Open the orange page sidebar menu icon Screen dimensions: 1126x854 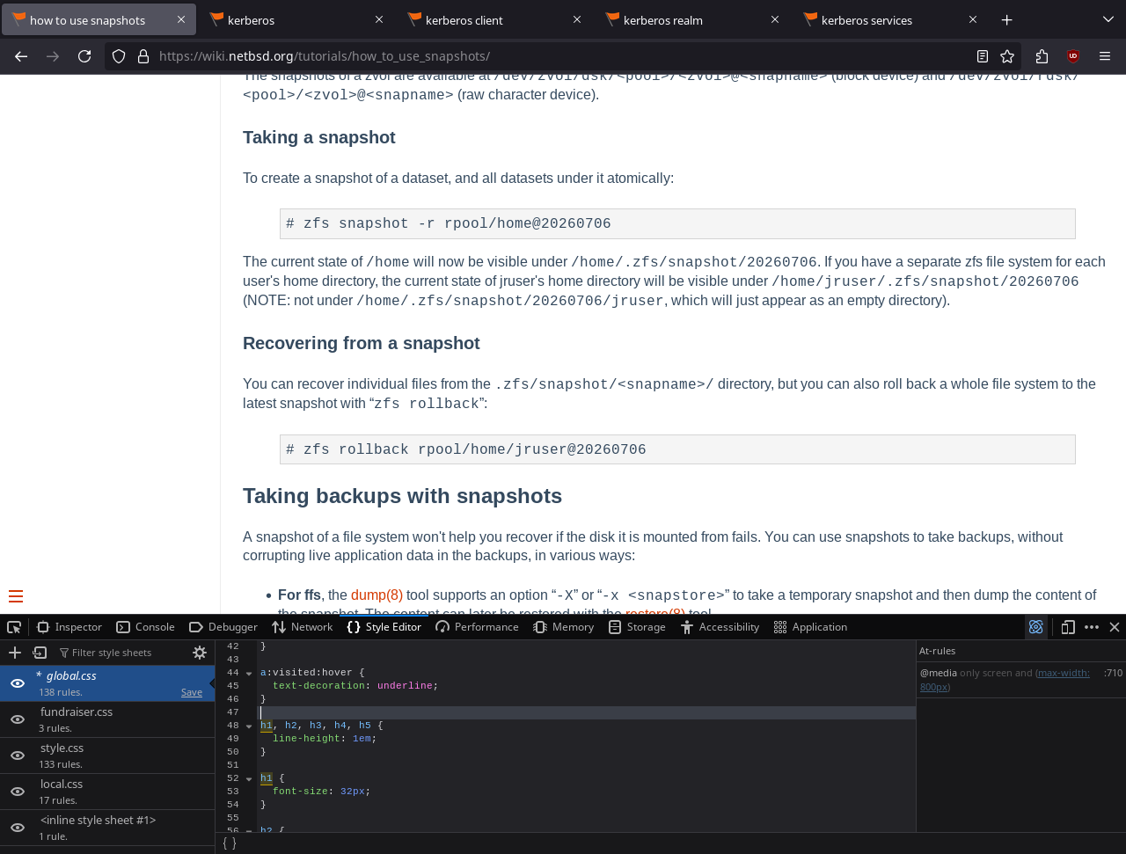pyautogui.click(x=15, y=595)
